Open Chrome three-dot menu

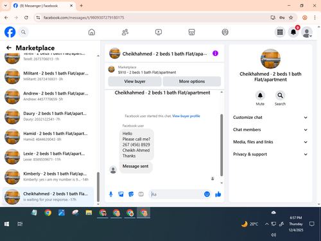coord(315,17)
